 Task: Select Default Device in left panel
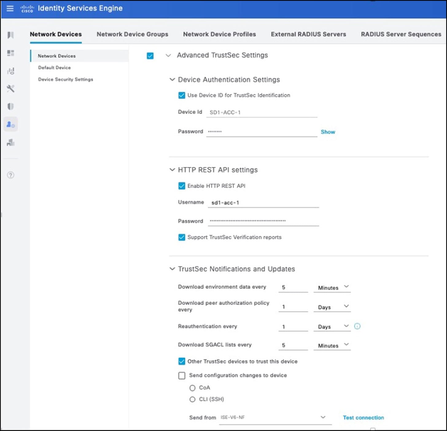(x=54, y=68)
